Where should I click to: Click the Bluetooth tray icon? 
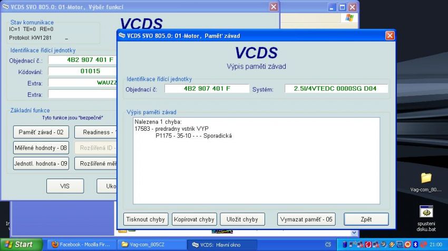click(415, 245)
